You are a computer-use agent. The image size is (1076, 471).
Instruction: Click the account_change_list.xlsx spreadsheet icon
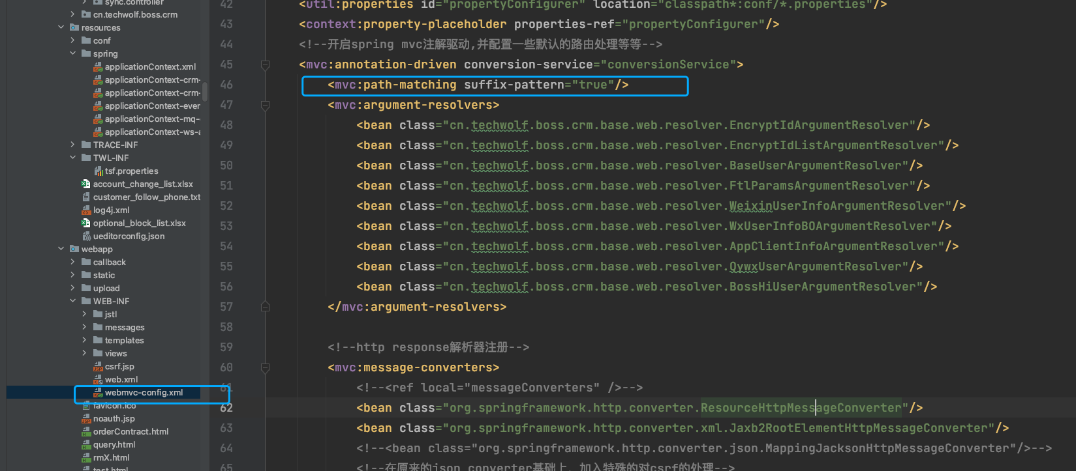point(86,184)
